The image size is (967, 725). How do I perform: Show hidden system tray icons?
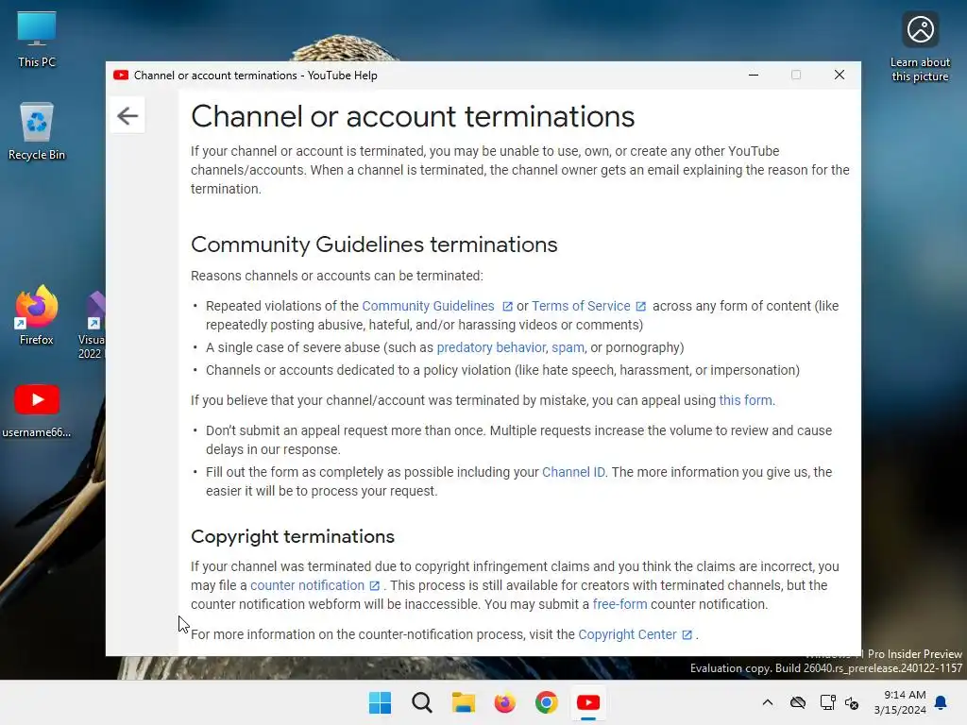[768, 702]
